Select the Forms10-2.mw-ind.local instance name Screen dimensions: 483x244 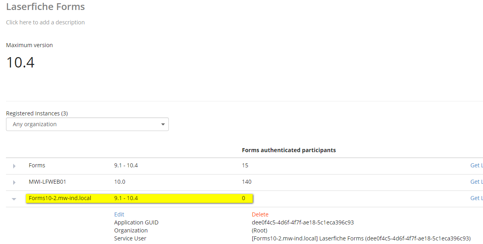point(60,198)
